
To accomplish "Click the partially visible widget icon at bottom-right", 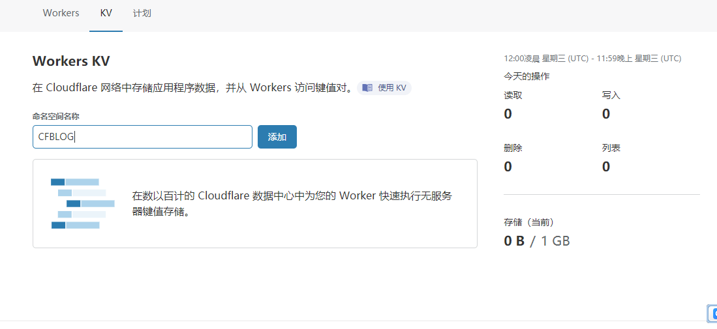I will [712, 313].
